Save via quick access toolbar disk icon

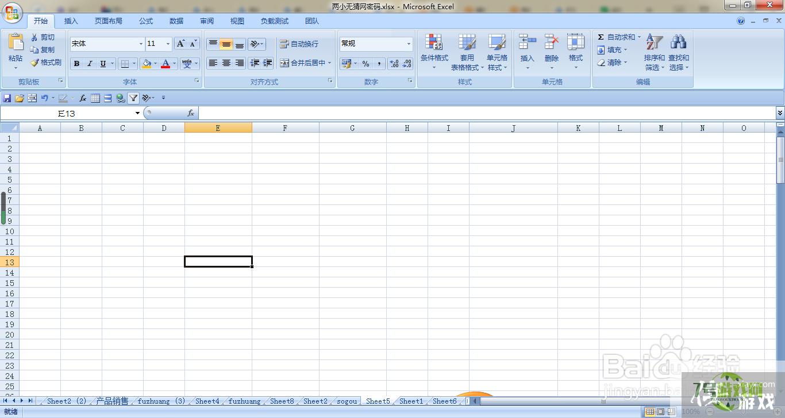point(7,98)
